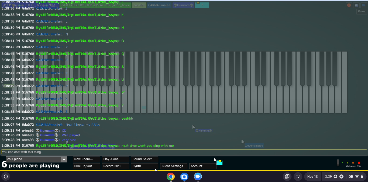Viewport: 368px width, 182px height.
Task: Click the cyan crowned cursor avatar
Action: (x=219, y=163)
